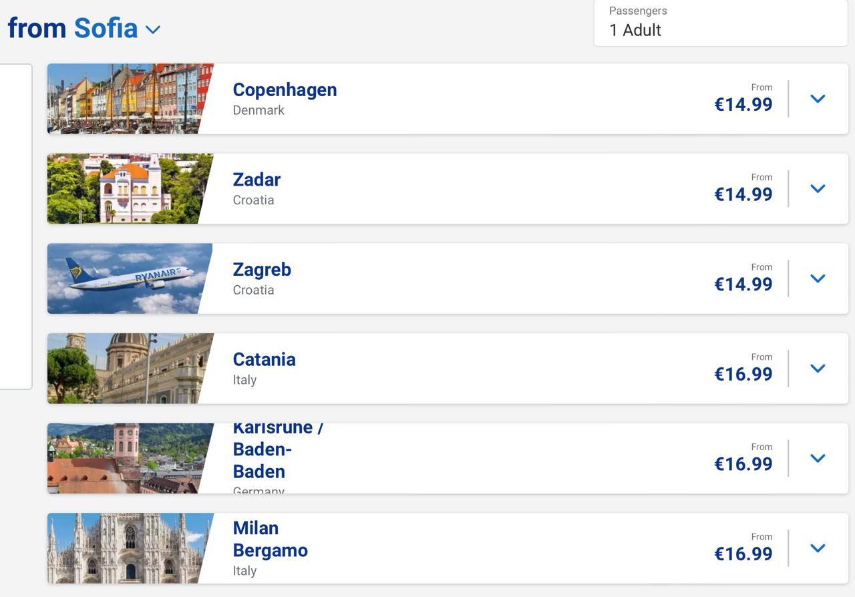Open the Zagreb destination link

coord(262,270)
